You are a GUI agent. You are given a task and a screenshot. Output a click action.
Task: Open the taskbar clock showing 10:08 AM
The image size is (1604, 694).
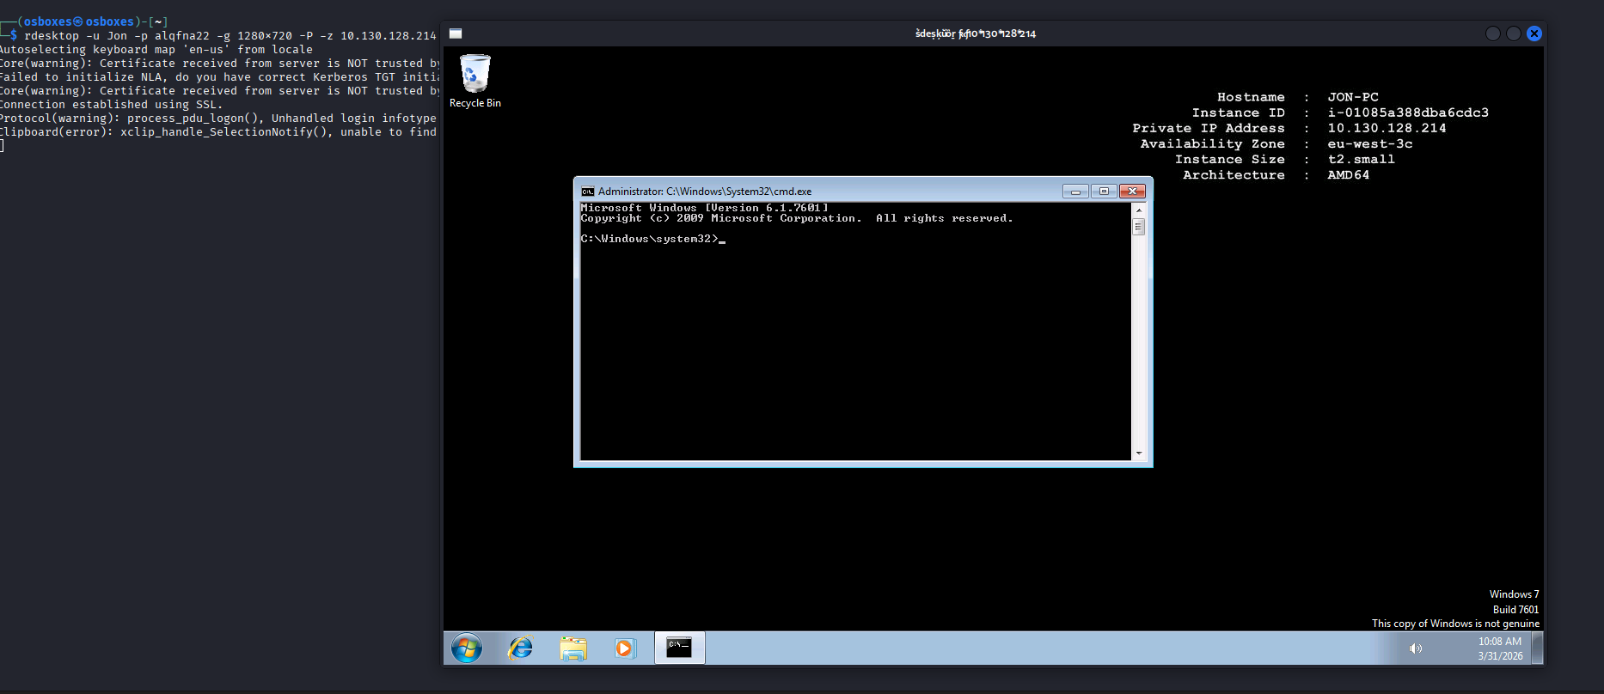(1500, 648)
